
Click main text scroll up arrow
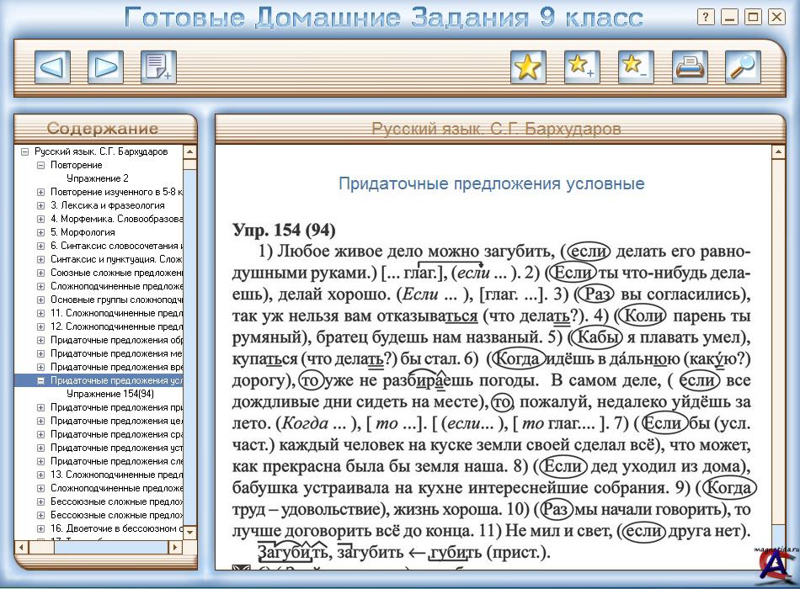click(778, 152)
